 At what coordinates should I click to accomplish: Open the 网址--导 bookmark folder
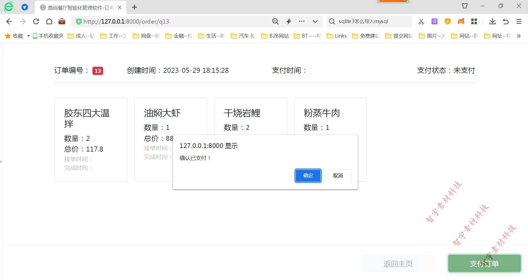[497, 36]
